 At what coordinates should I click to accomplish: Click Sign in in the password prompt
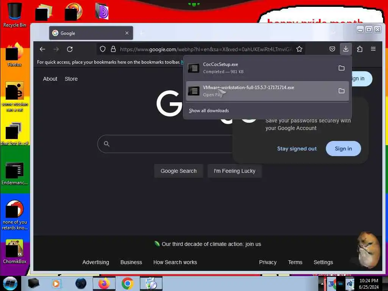tap(343, 149)
